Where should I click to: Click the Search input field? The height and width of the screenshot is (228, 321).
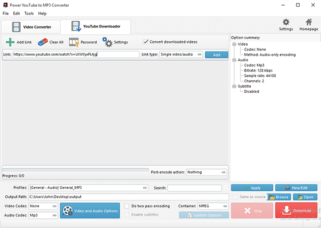click(x=194, y=188)
